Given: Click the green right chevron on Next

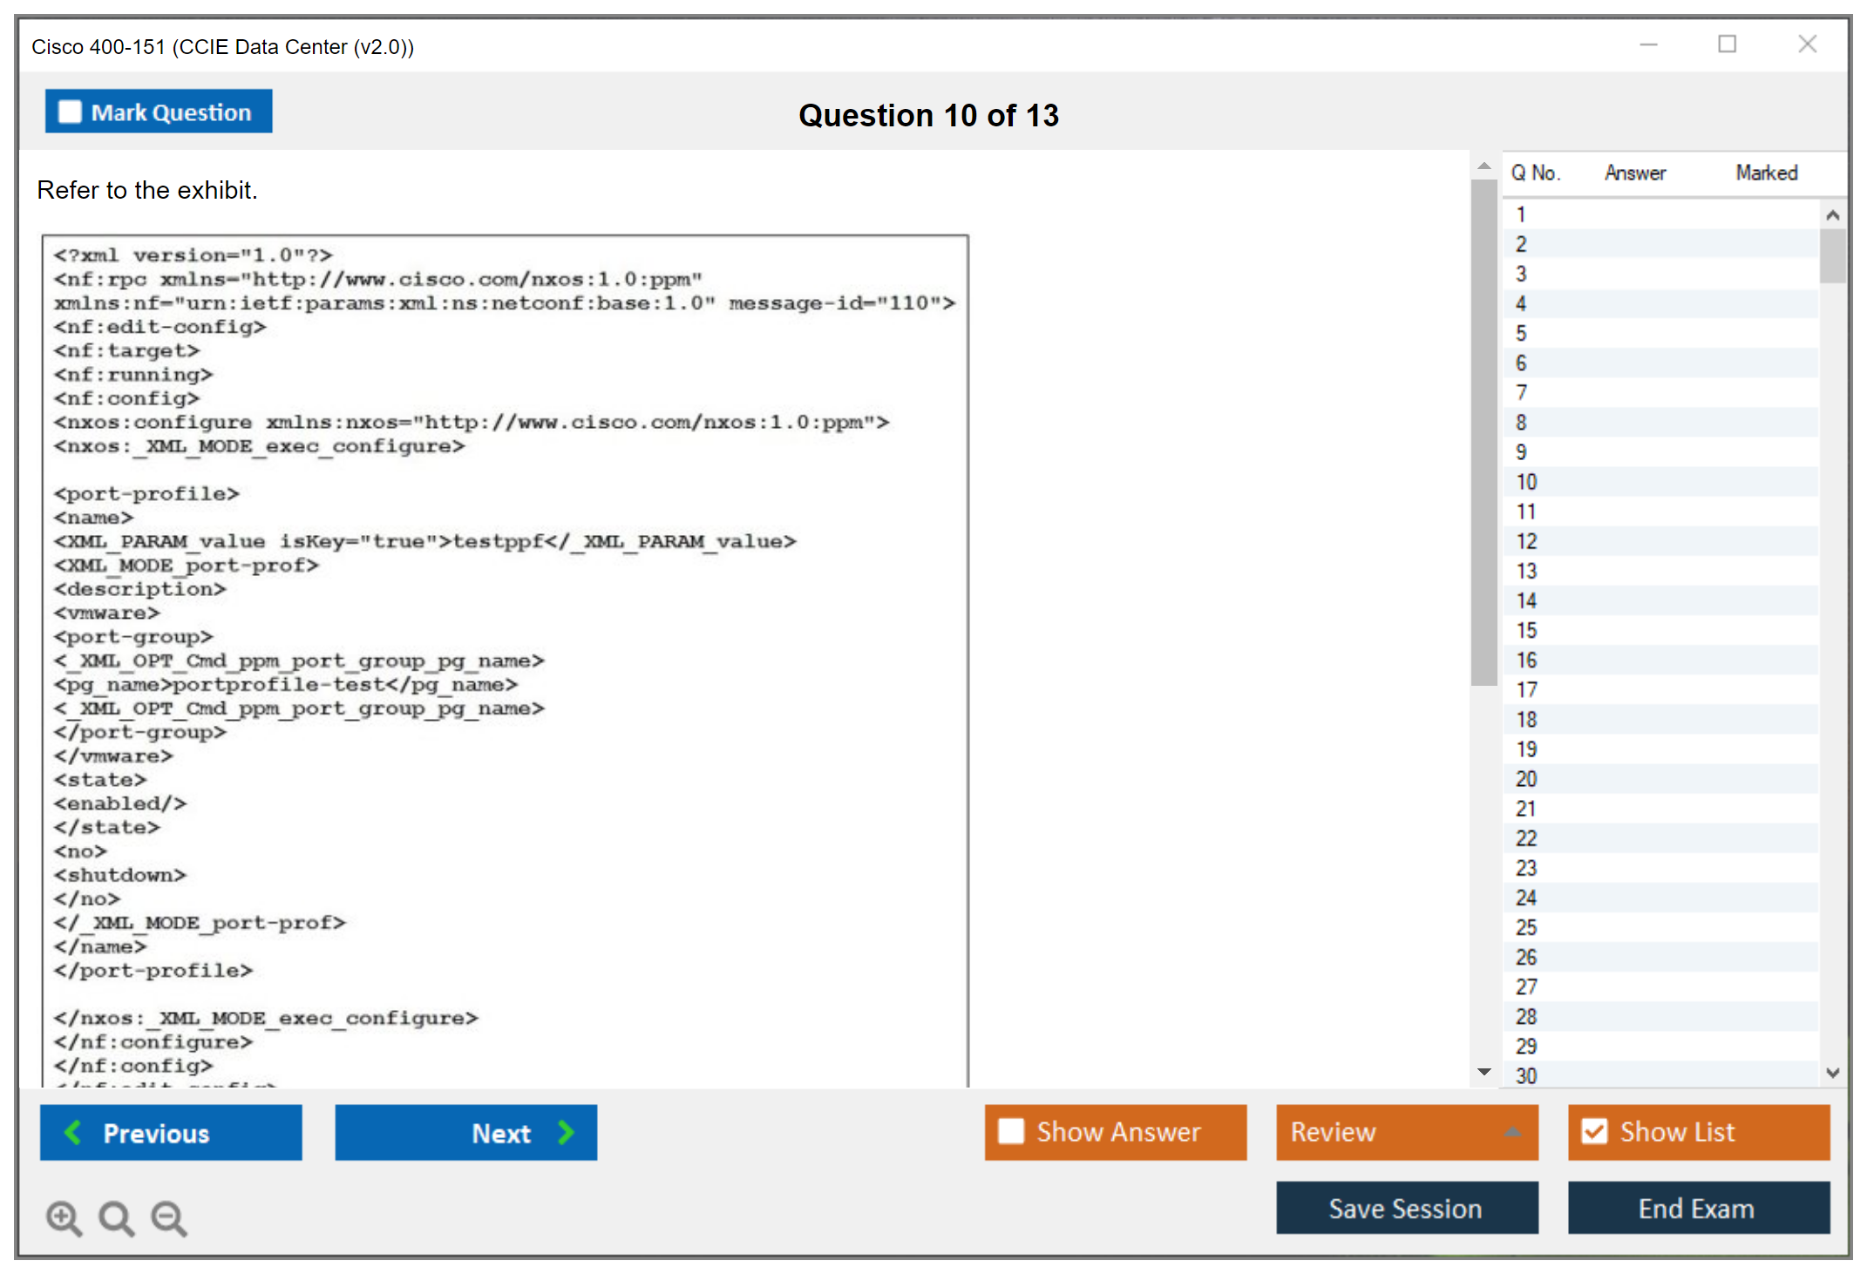Looking at the screenshot, I should [566, 1132].
